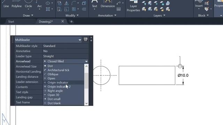Switch to the Start tab
The width and height of the screenshot is (223, 125).
pyautogui.click(x=11, y=22)
